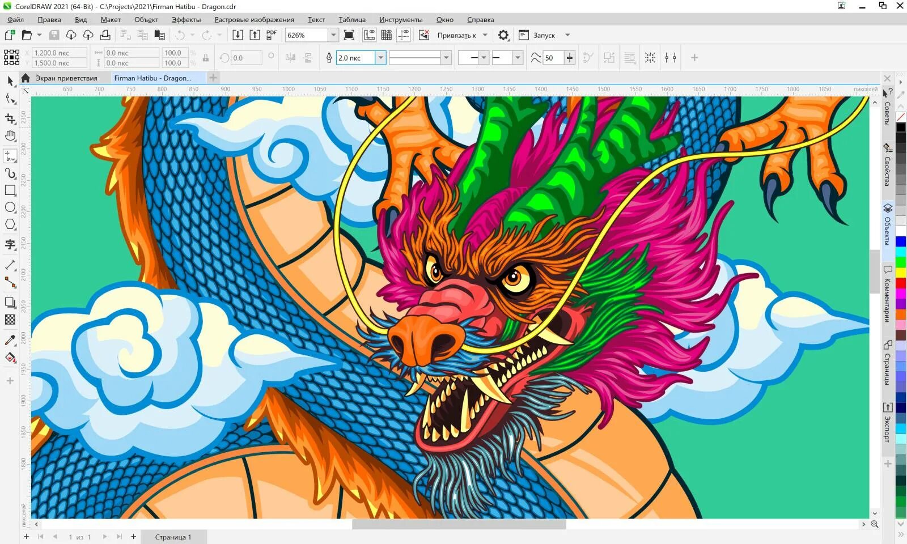Expand the Open folder dropdown arrow
Screen dimensions: 907x544
(39, 35)
